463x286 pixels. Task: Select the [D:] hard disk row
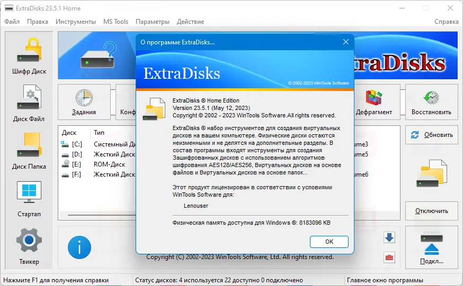click(x=97, y=154)
